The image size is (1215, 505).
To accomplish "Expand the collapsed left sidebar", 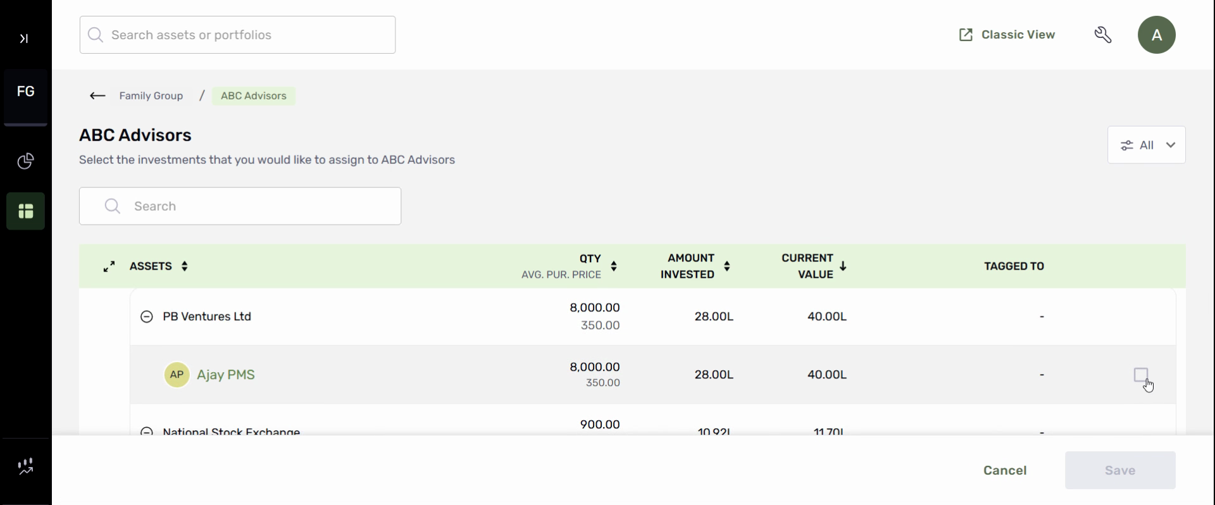I will coord(24,39).
